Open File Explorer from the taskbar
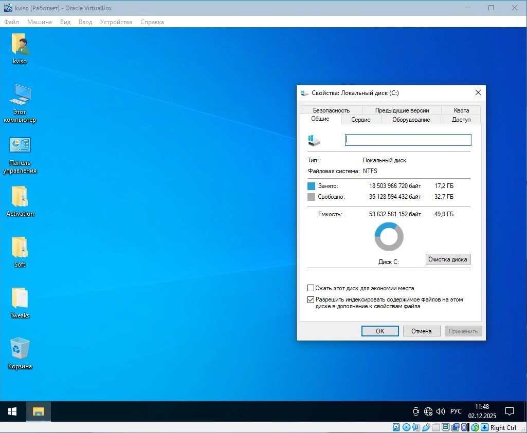 coord(38,411)
